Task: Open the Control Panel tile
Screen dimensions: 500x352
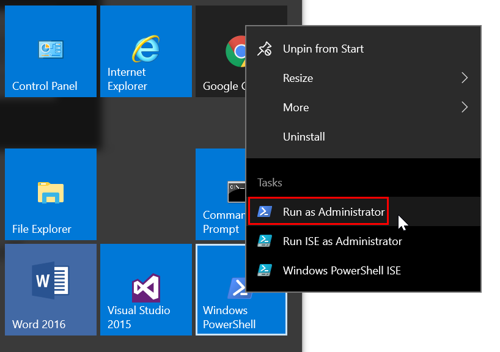Action: point(51,51)
